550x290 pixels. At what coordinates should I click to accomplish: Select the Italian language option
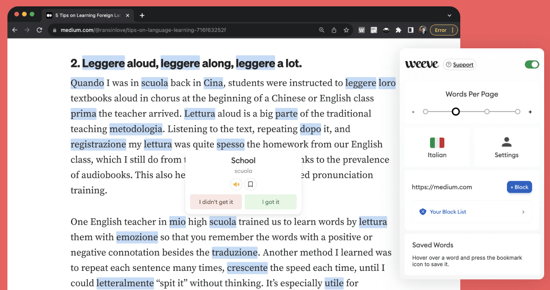coord(437,147)
